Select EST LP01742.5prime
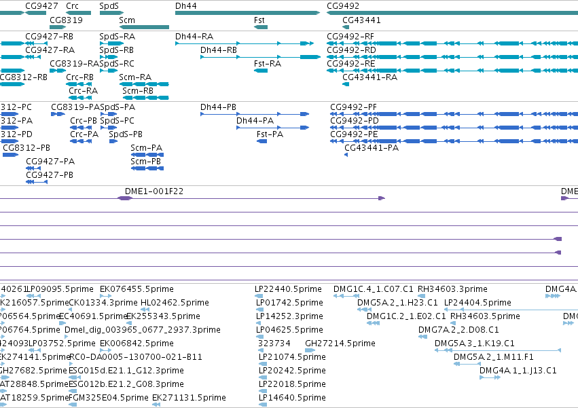Image resolution: width=578 pixels, height=408 pixels. [259, 310]
